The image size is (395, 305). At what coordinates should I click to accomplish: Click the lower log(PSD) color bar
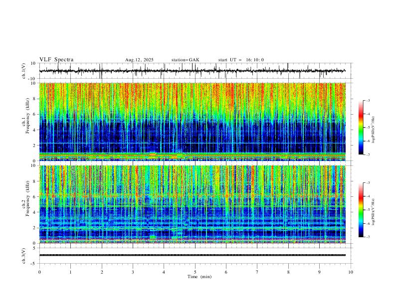(361, 210)
